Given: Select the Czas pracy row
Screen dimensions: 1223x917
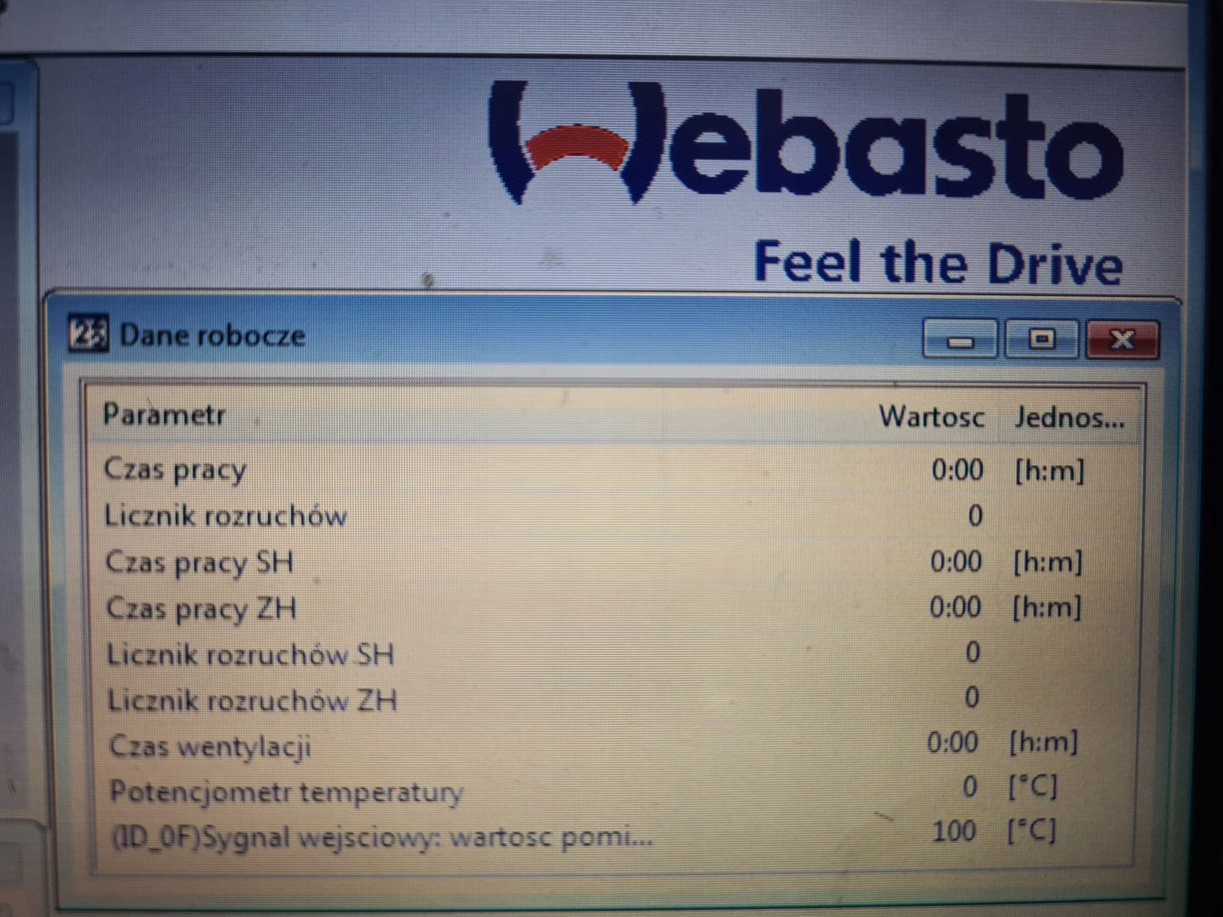Looking at the screenshot, I should [175, 470].
